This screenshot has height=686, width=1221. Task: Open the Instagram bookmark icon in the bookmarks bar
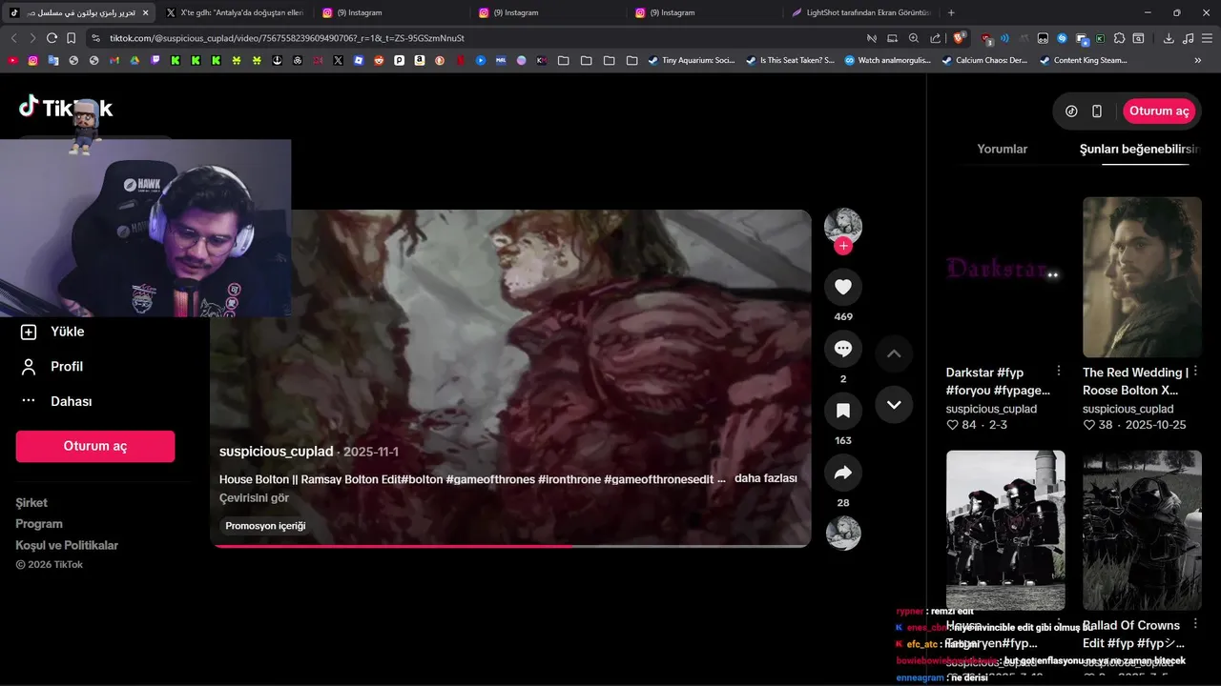pyautogui.click(x=32, y=60)
